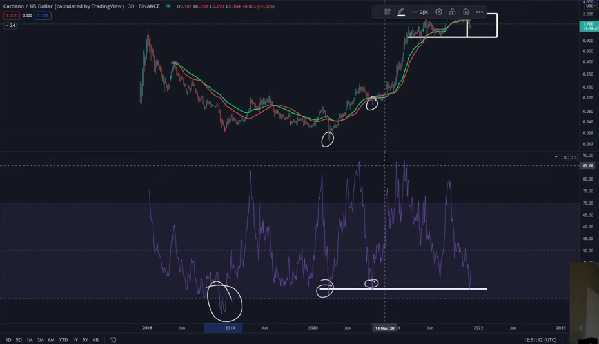Click the 85.76 crosshair value label

(588, 165)
